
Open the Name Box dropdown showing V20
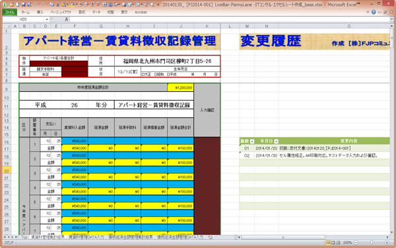[x=47, y=19]
